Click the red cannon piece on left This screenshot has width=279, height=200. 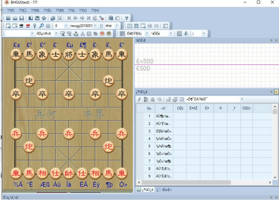(29, 146)
